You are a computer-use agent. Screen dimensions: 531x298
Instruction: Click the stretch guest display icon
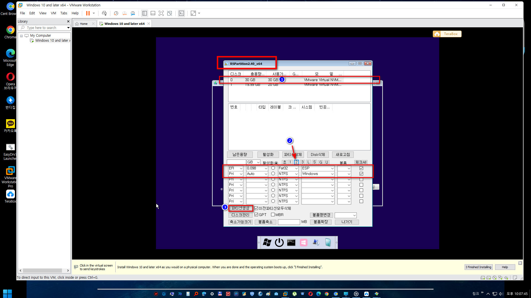pos(193,13)
